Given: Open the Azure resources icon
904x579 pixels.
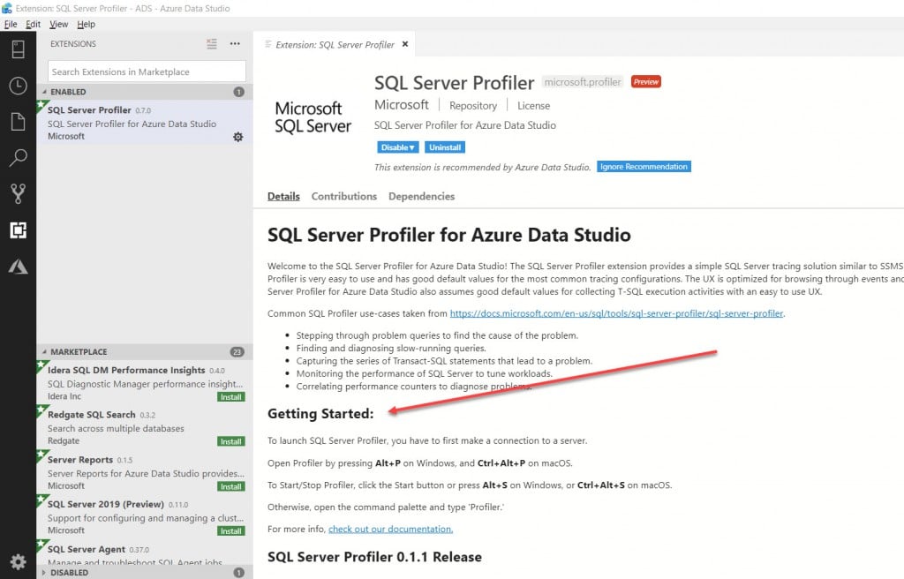Looking at the screenshot, I should (x=18, y=267).
